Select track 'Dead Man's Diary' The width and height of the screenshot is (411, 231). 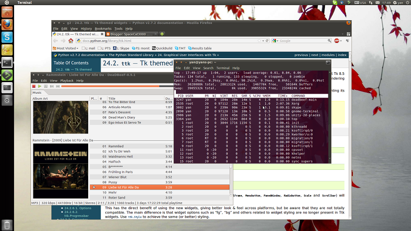point(131,117)
